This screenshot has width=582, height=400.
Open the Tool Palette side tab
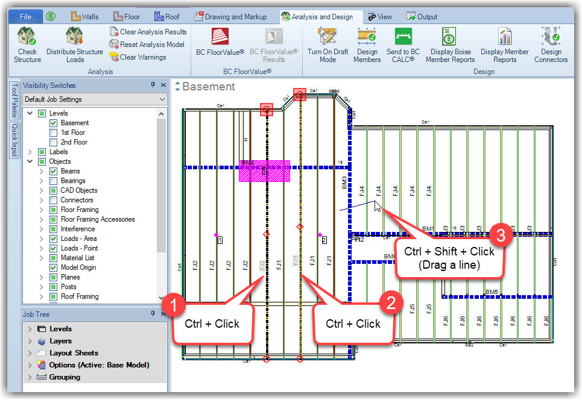click(x=15, y=101)
